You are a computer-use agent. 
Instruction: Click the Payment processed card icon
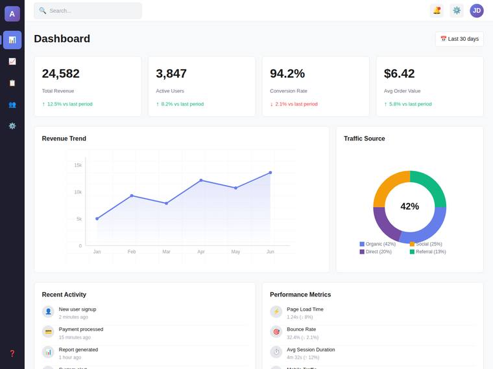click(48, 331)
